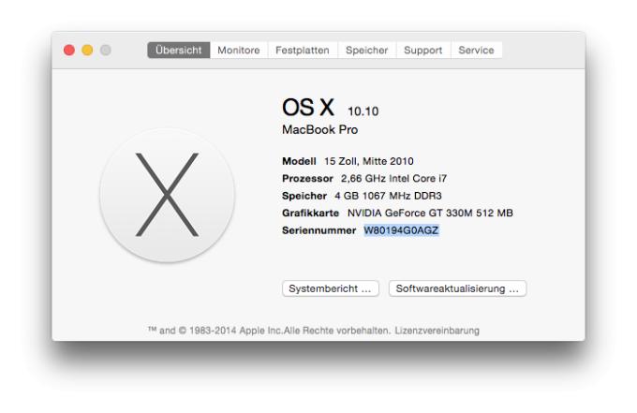Click the Systembericht button
Image resolution: width=637 pixels, height=413 pixels.
(331, 288)
